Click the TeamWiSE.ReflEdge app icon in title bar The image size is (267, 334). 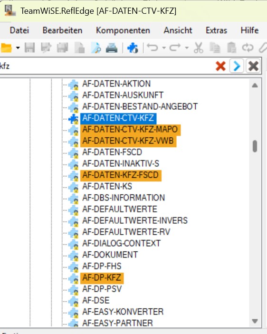tap(10, 10)
